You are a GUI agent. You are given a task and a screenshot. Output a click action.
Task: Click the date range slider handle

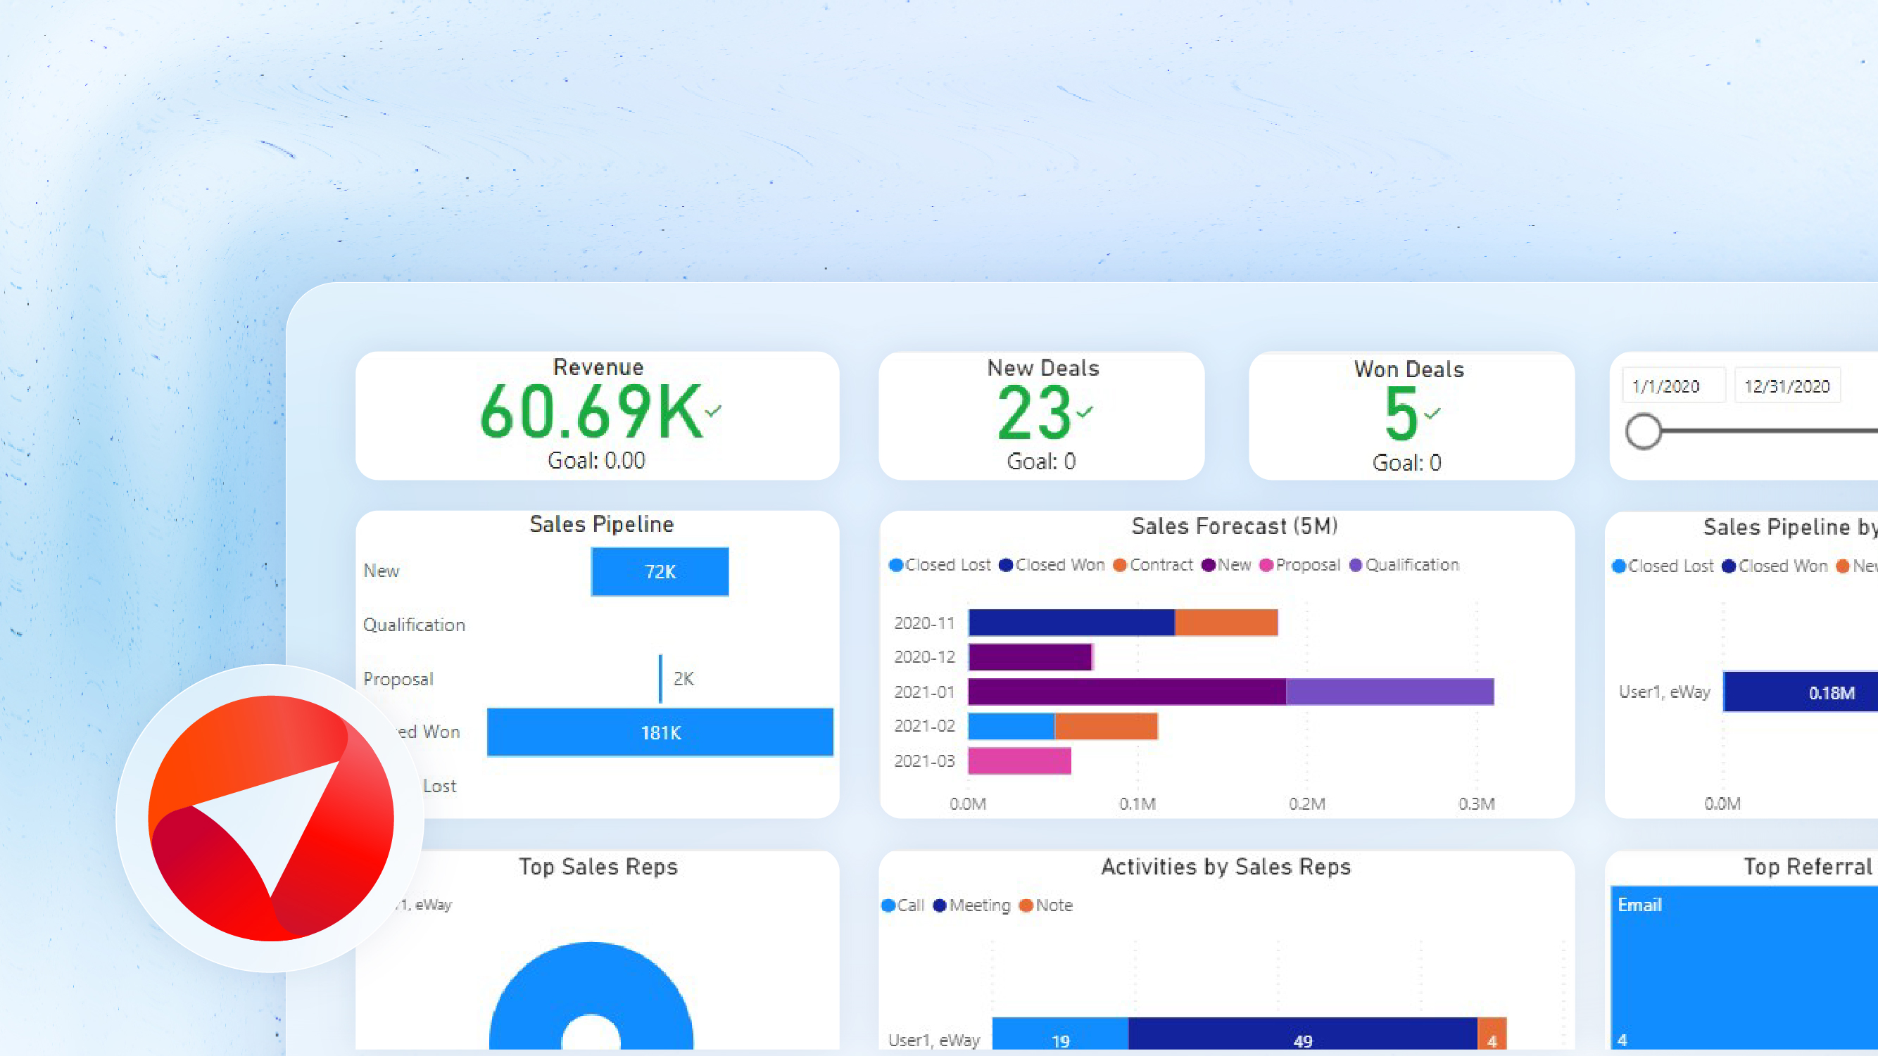coord(1643,431)
